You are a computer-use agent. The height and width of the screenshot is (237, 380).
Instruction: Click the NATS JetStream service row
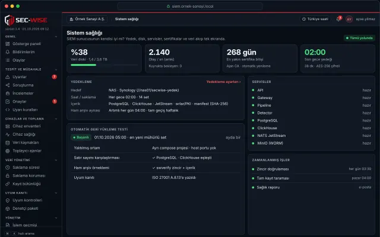coord(311,136)
